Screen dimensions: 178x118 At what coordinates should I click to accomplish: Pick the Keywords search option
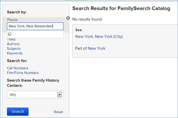point(15,53)
